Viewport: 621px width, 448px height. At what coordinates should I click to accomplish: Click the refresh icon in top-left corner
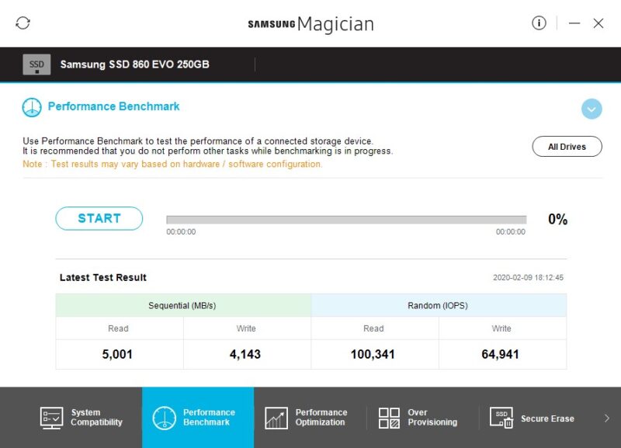coord(23,23)
